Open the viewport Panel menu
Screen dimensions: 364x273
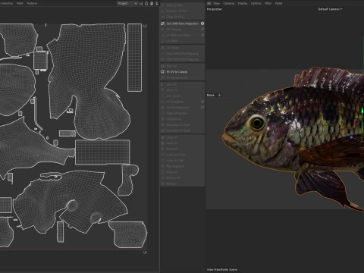click(x=278, y=3)
